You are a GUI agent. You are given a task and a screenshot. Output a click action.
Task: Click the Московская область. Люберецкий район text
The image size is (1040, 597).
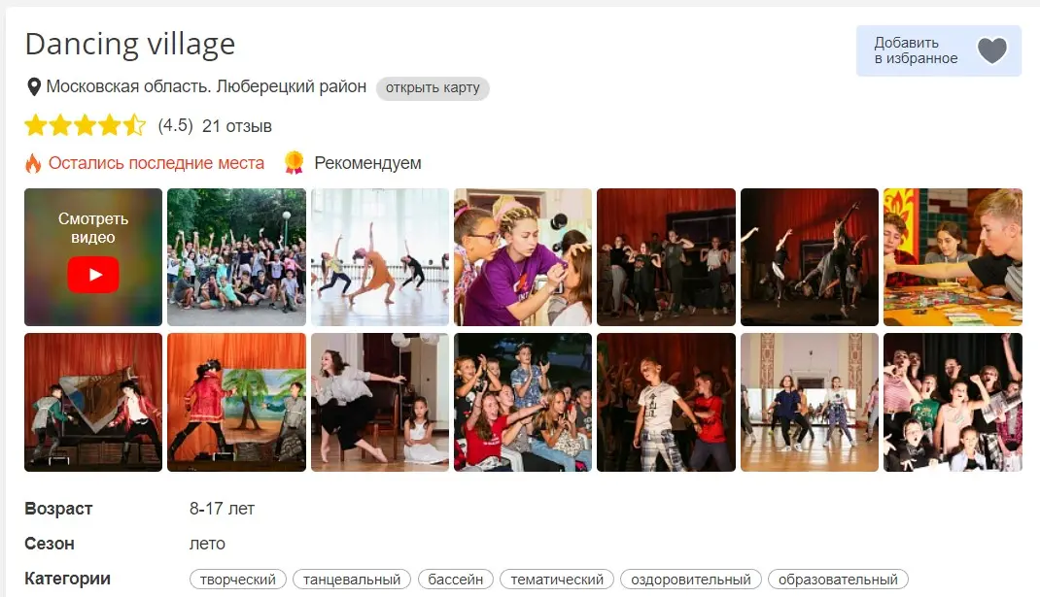(x=206, y=86)
